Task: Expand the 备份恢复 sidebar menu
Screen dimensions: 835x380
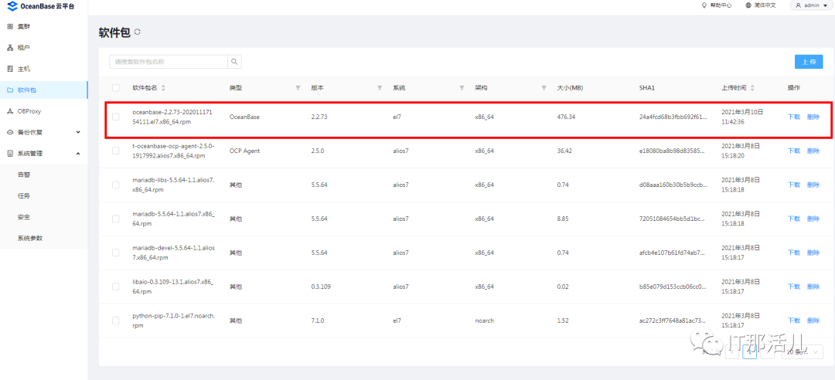Action: pos(78,132)
